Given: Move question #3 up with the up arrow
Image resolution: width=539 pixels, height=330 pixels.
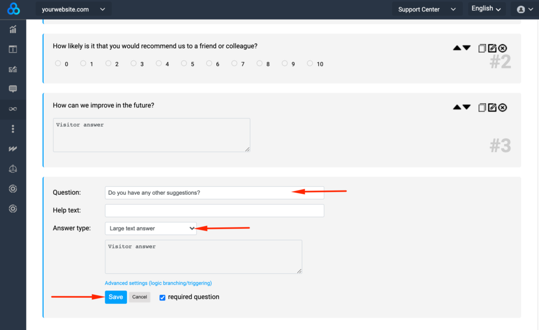Looking at the screenshot, I should coord(457,107).
